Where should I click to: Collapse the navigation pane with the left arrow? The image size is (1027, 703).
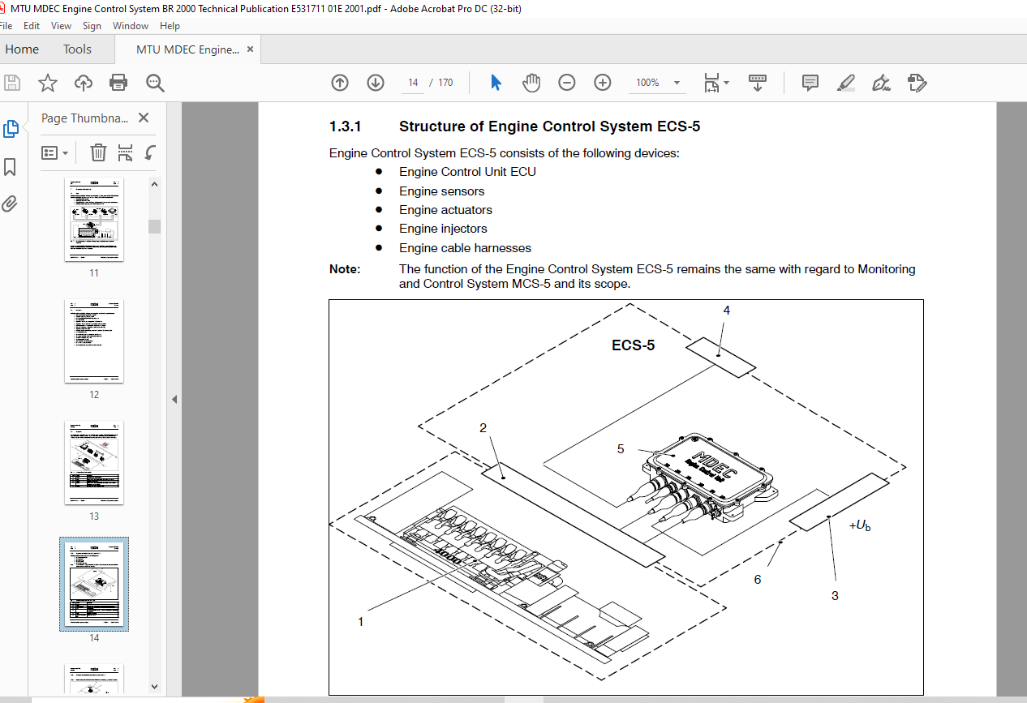click(x=174, y=399)
